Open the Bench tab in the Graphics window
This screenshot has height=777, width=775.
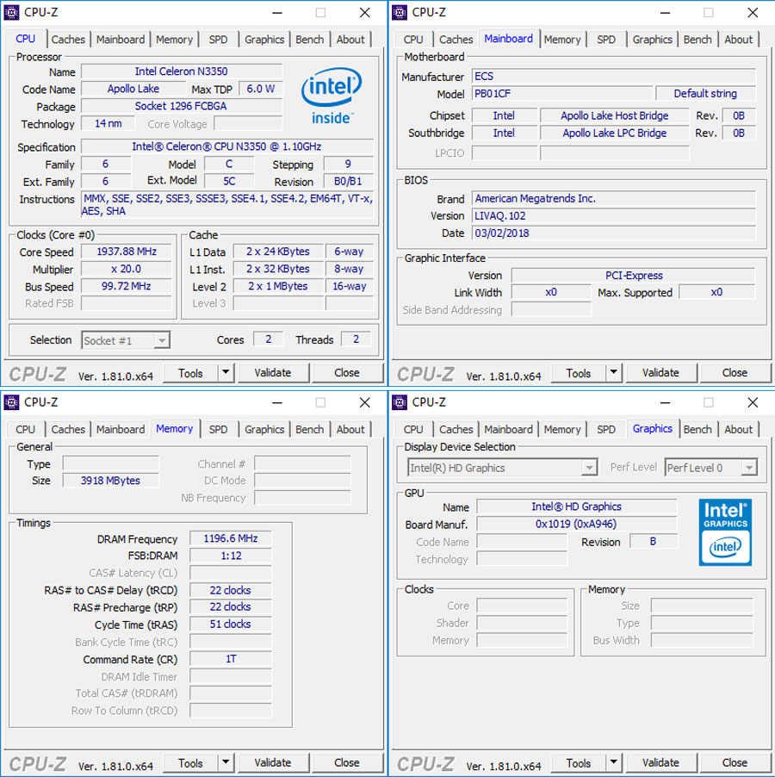[x=697, y=430]
